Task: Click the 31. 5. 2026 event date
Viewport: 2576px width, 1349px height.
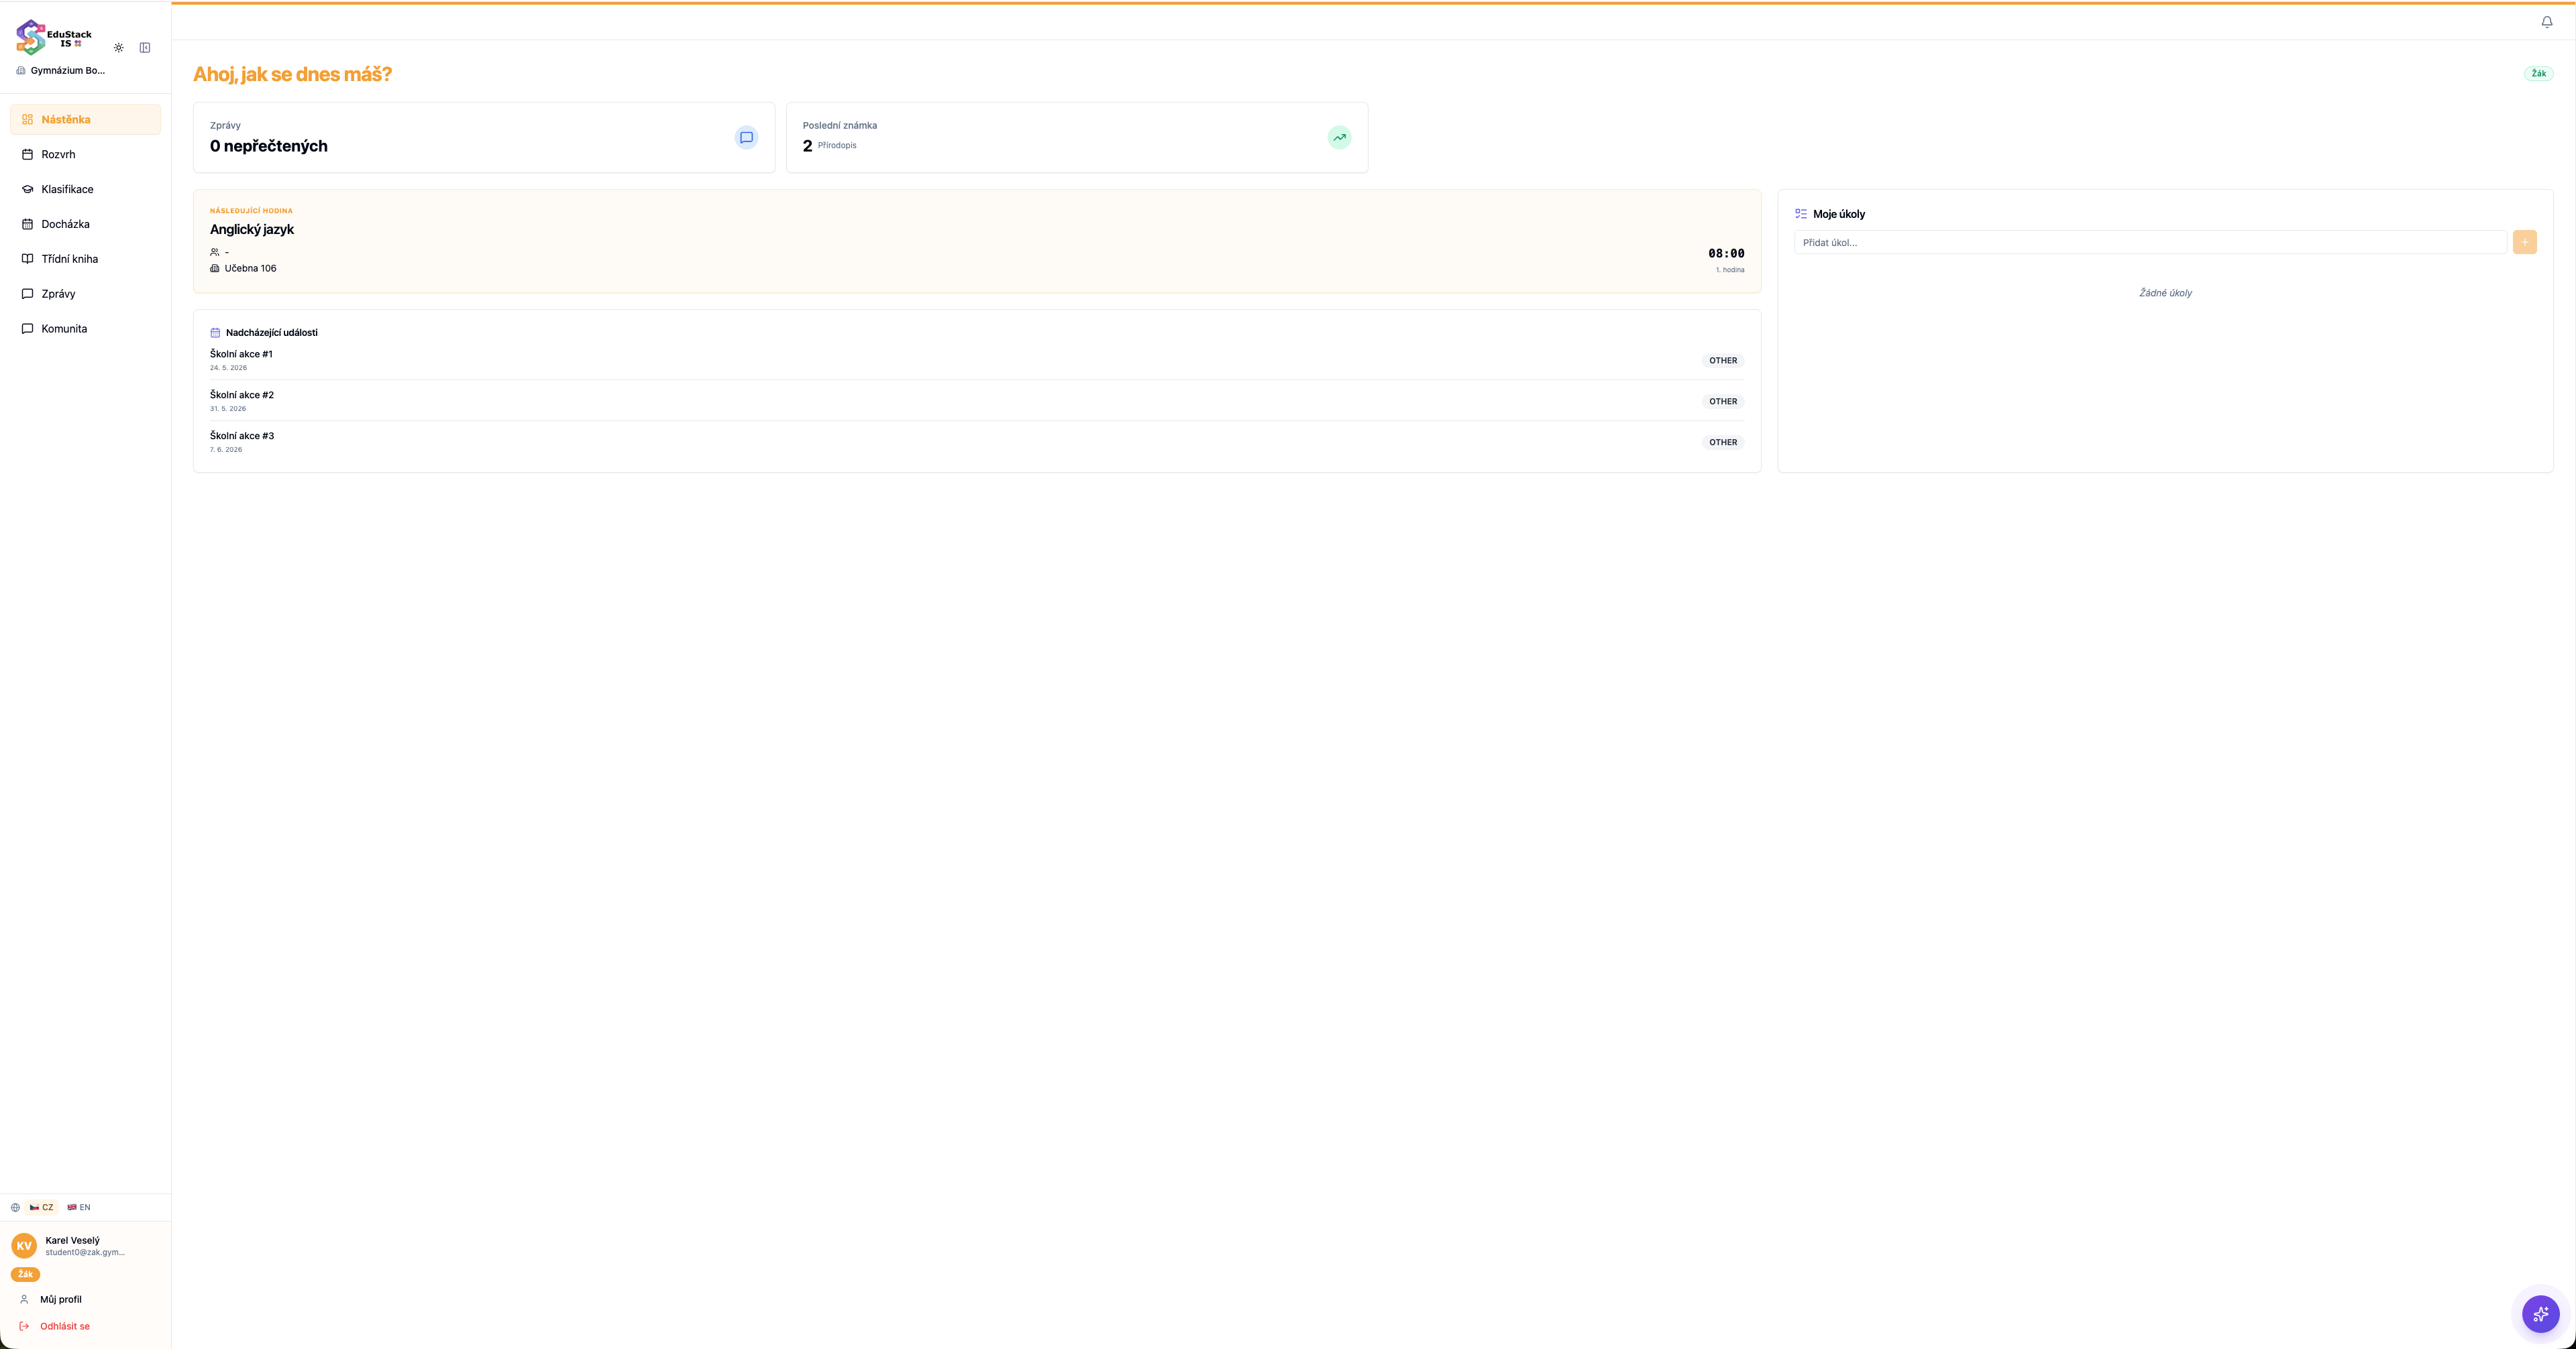Action: [228, 410]
